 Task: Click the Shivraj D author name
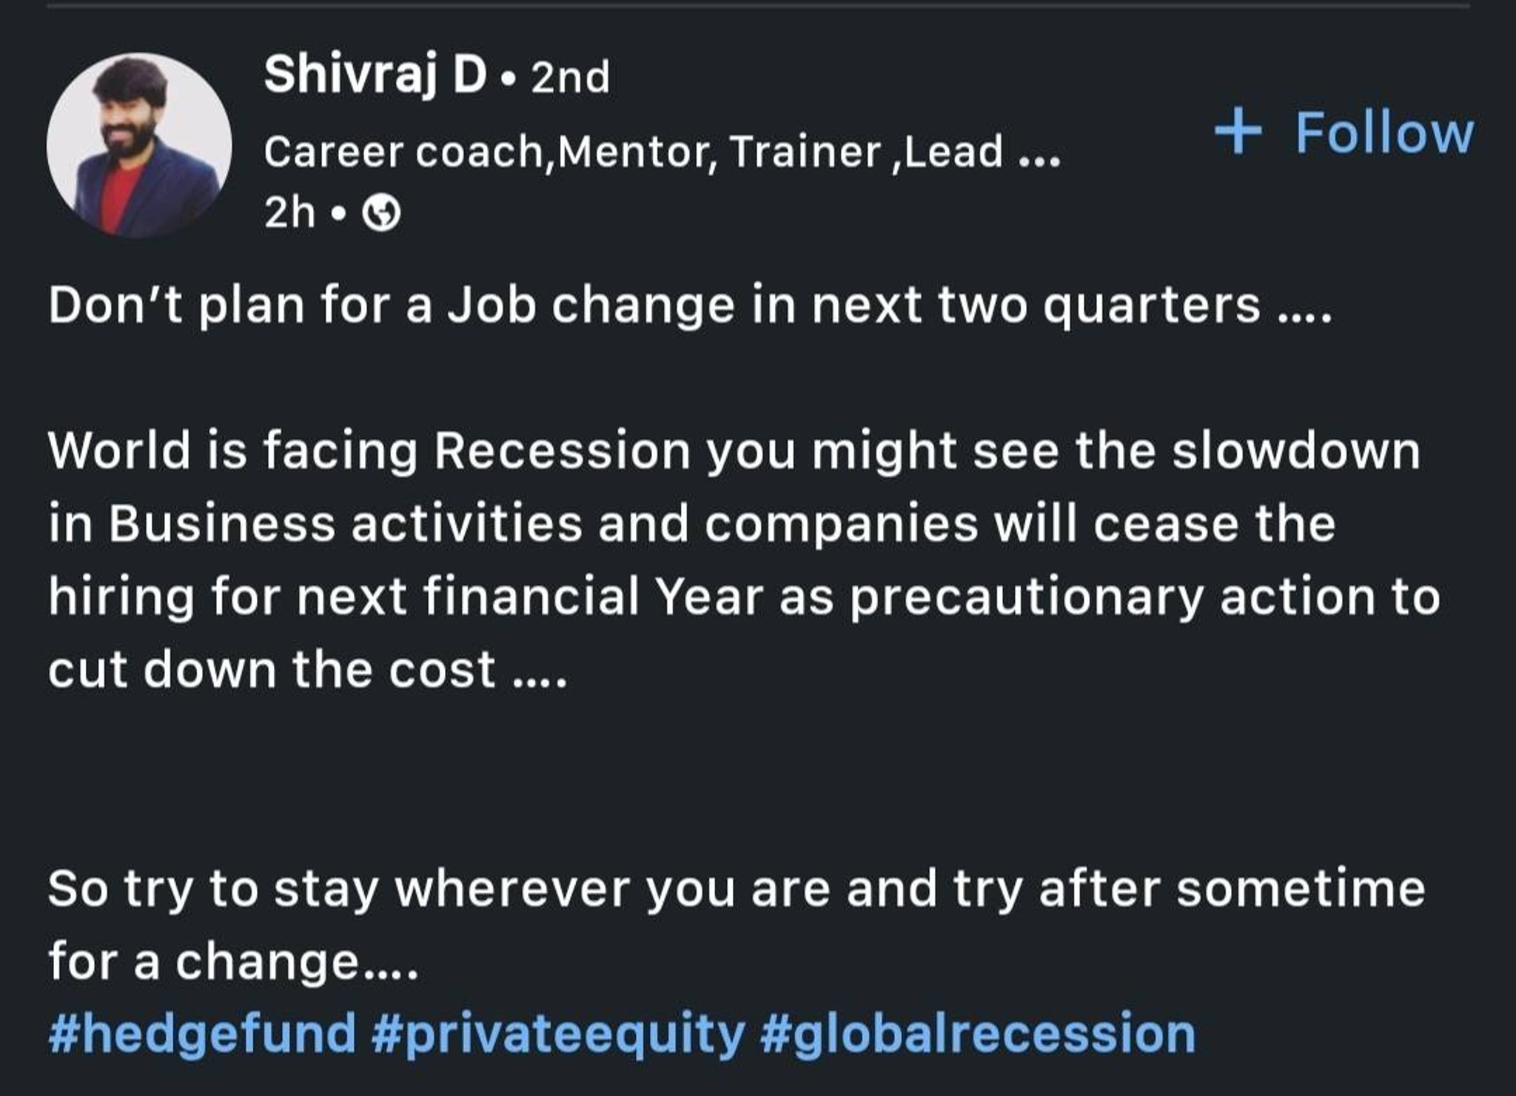click(375, 75)
